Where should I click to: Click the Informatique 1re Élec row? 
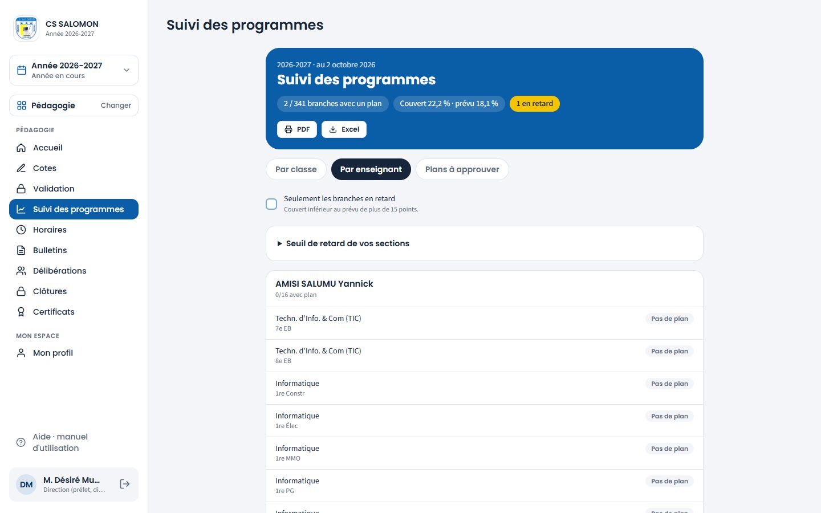485,421
